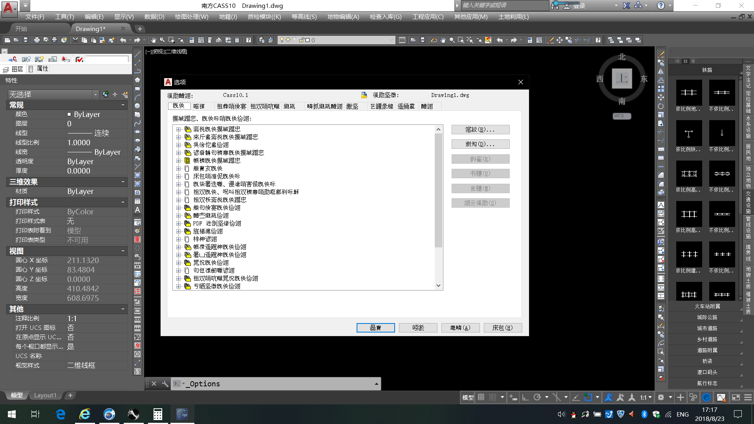The height and width of the screenshot is (424, 754).
Task: Toggle ortho mode in the status bar
Action: point(525,397)
